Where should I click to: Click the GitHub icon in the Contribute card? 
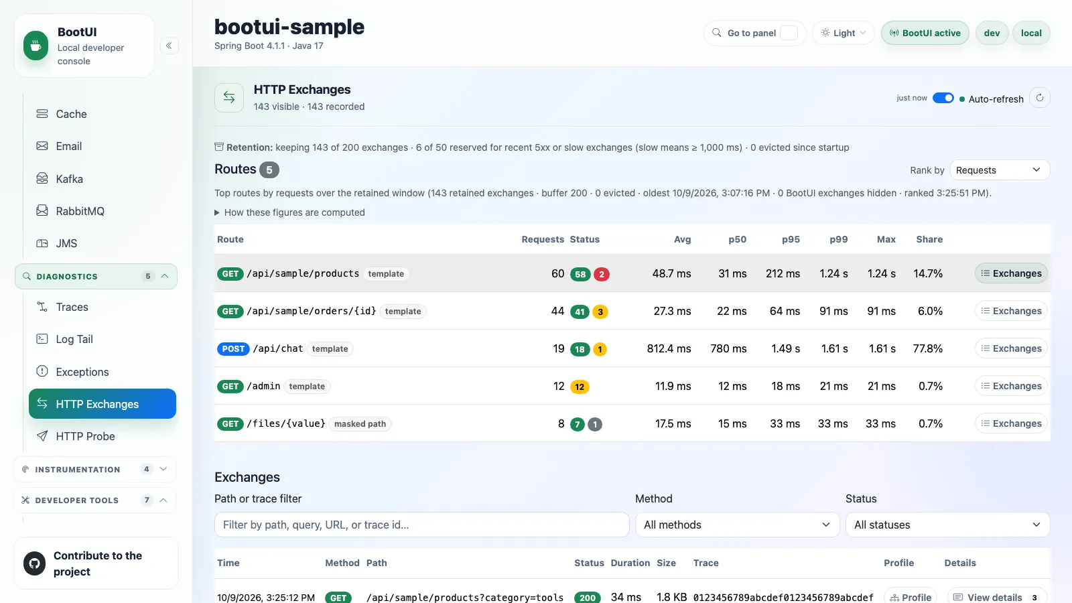click(34, 563)
